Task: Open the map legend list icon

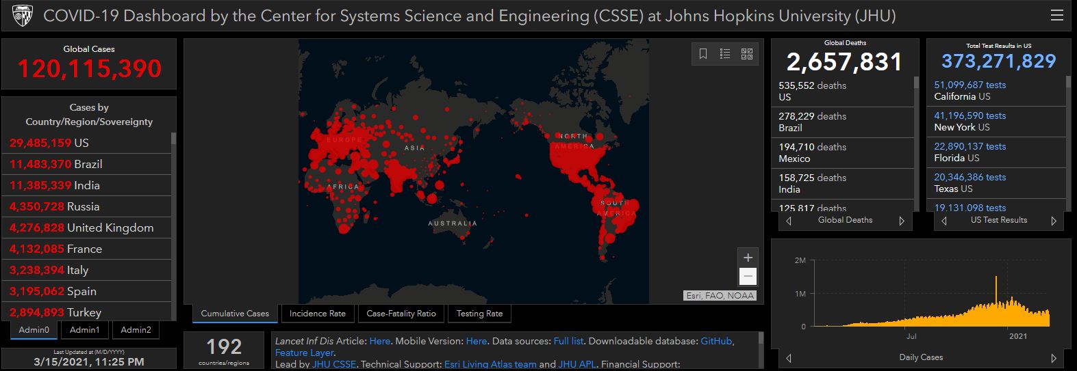Action: pos(725,54)
